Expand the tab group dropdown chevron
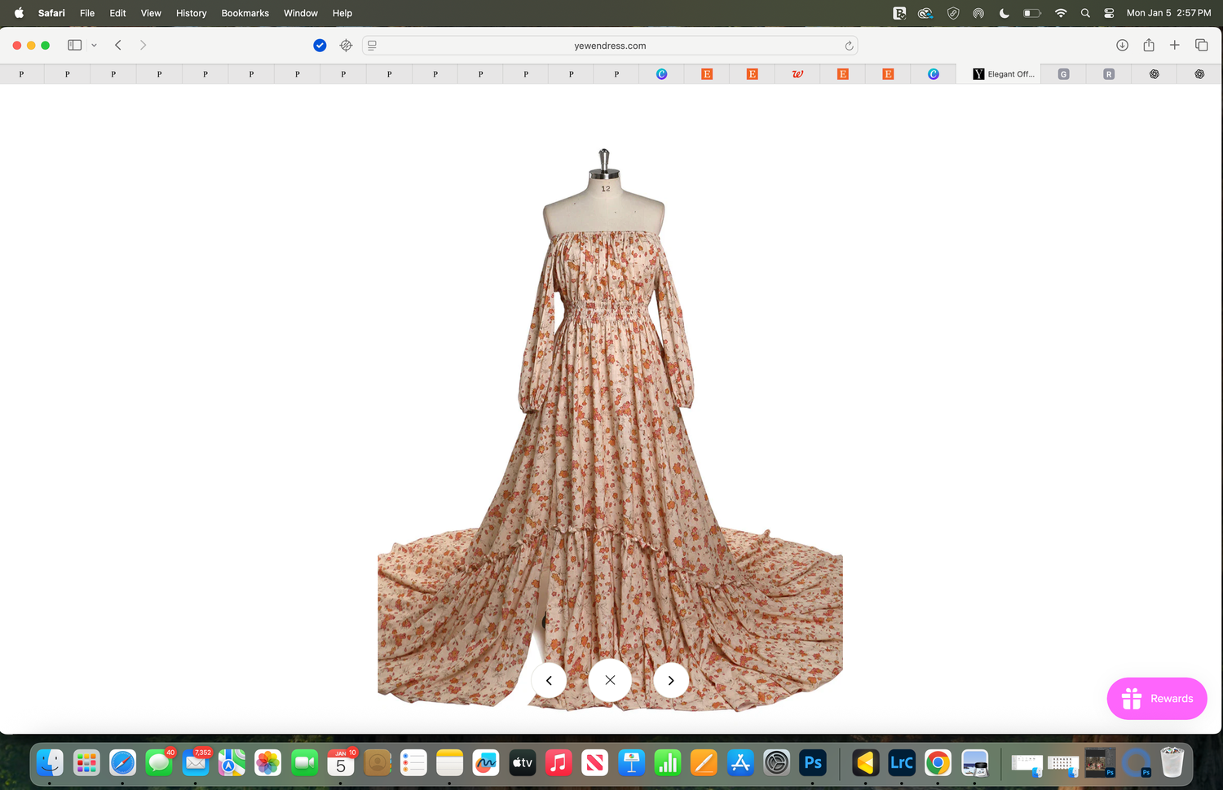Screen dimensions: 1223x790 pos(95,46)
